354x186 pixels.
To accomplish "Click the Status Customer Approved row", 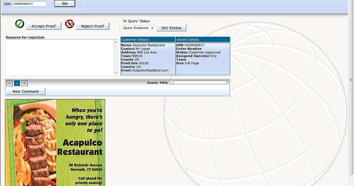I will click(198, 52).
